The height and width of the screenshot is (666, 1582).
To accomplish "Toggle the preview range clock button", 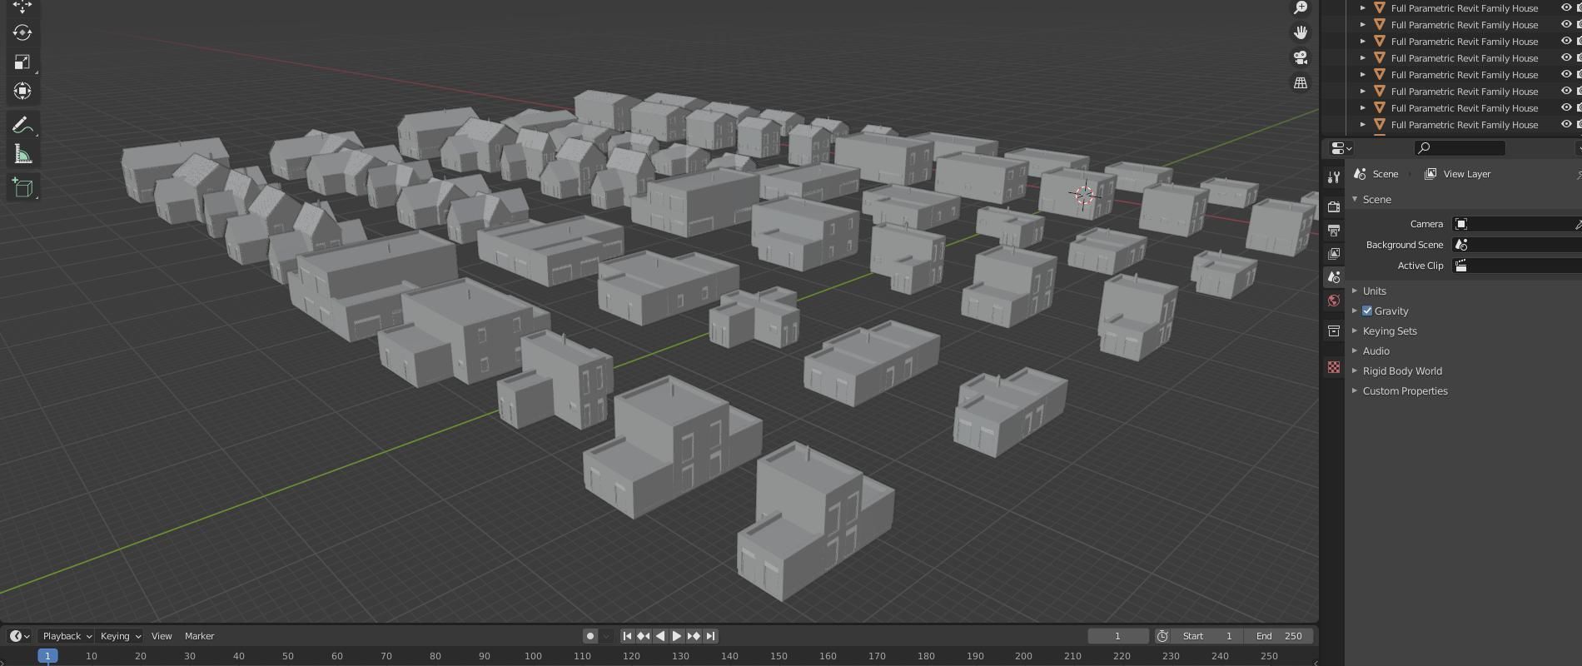I will (x=1162, y=636).
